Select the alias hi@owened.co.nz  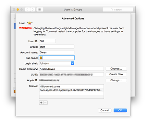point(71,86)
